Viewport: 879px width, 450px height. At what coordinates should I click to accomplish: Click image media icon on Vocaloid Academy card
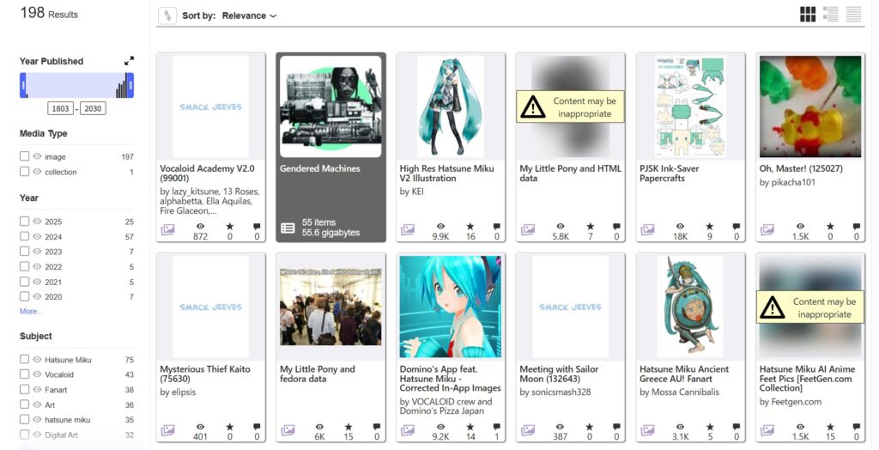[x=167, y=229]
